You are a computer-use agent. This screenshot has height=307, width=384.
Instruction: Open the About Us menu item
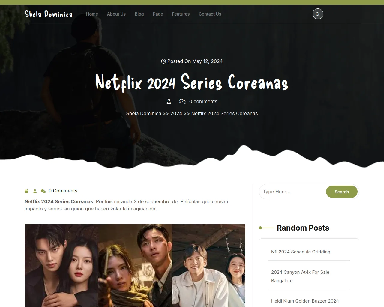(x=116, y=14)
